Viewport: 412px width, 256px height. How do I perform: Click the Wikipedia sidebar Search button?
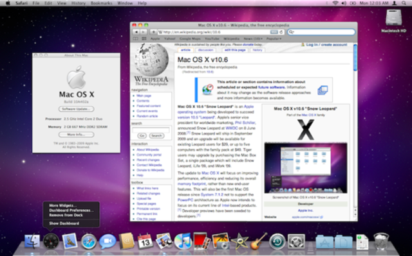tap(156, 135)
